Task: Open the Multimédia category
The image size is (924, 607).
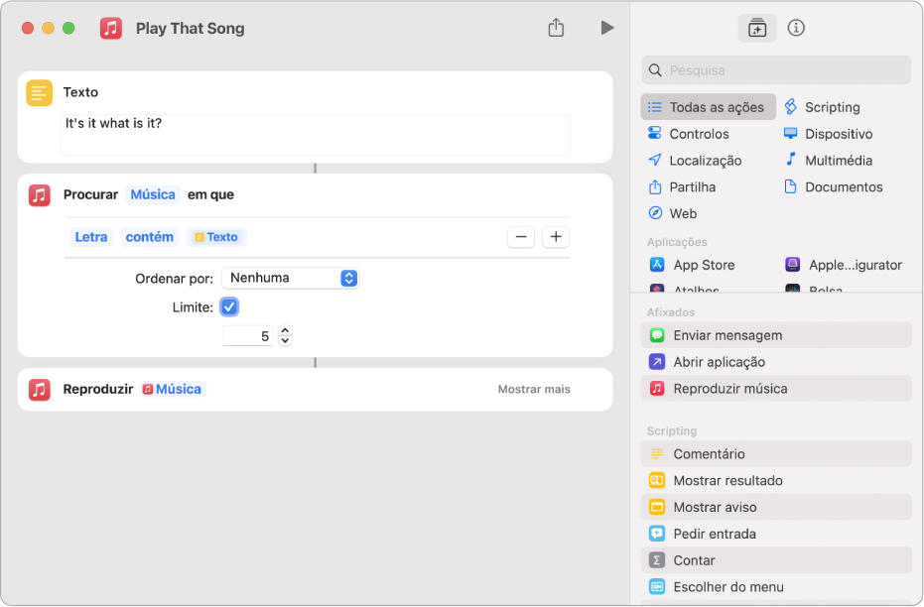Action: point(828,160)
